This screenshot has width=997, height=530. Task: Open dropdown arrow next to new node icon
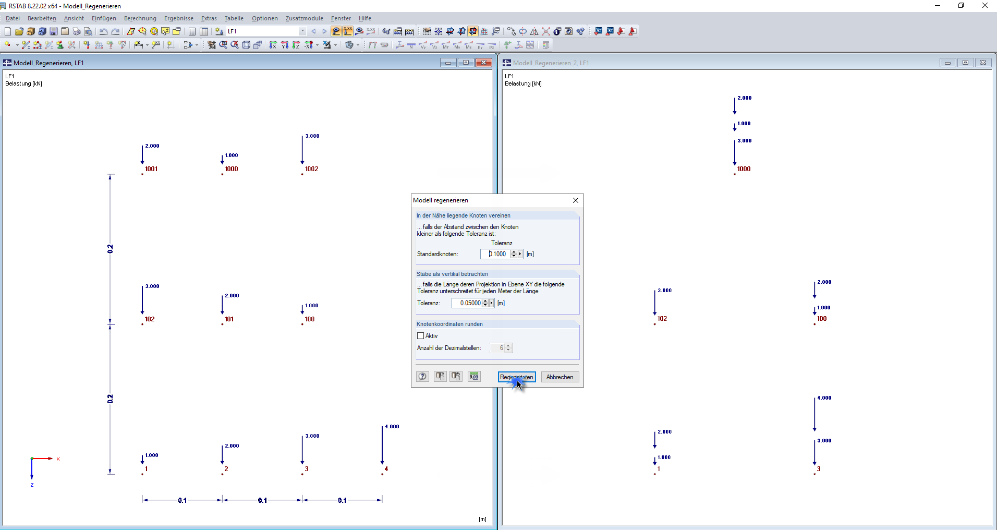coord(17,45)
